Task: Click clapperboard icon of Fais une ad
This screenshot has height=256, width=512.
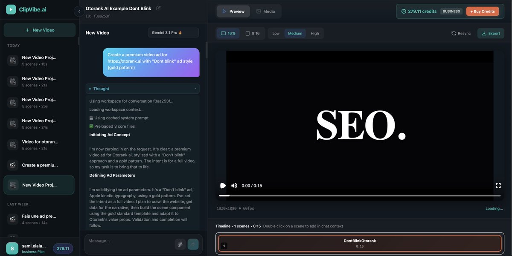Action: [x=13, y=219]
